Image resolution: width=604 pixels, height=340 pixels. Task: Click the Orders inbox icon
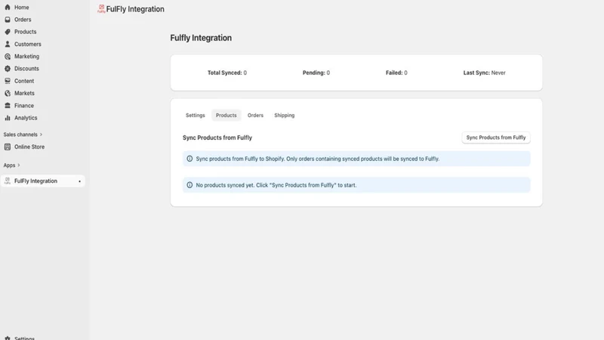click(8, 20)
